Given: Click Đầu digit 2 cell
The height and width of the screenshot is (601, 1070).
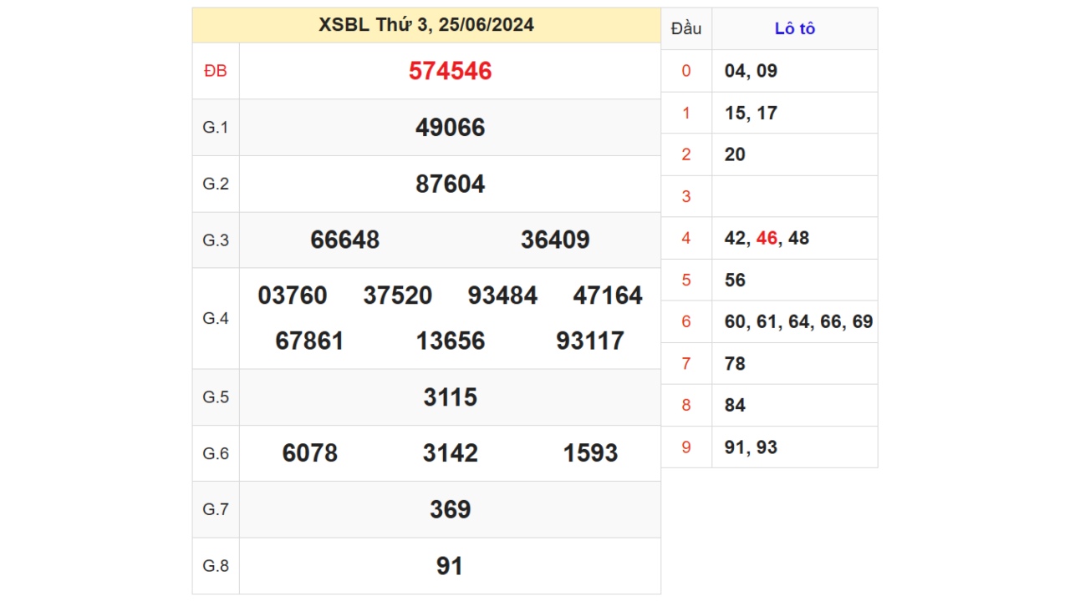Looking at the screenshot, I should click(x=686, y=154).
